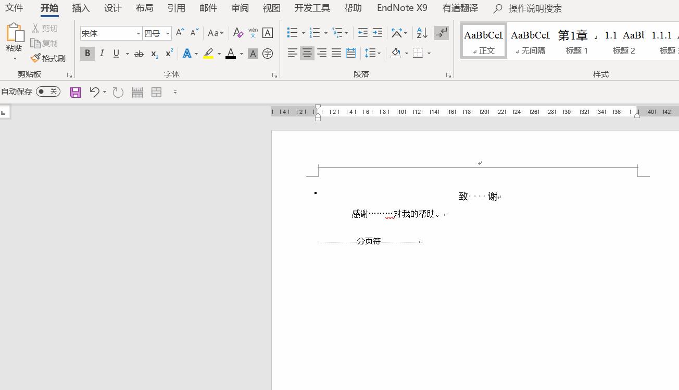The width and height of the screenshot is (679, 390).
Task: Open the font color picker arrow
Action: coord(241,53)
